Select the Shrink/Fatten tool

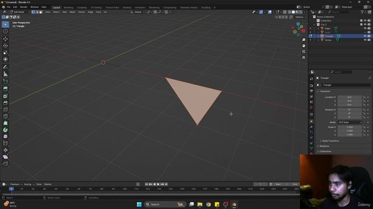[5, 150]
